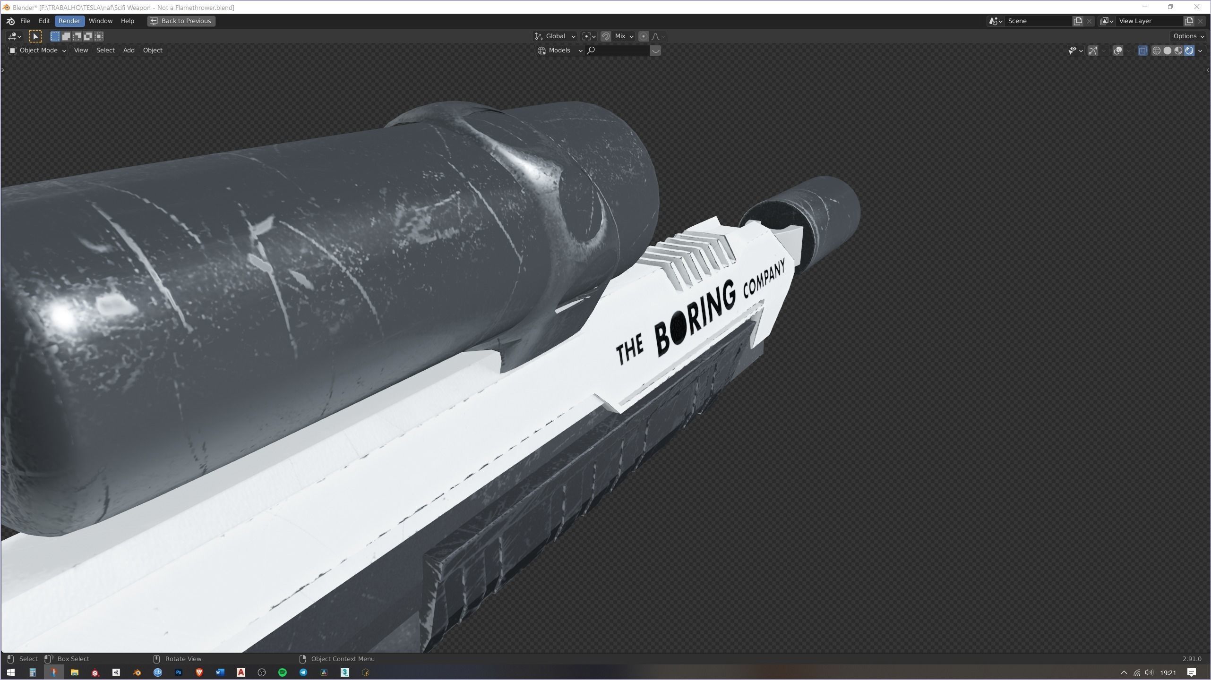Image resolution: width=1211 pixels, height=680 pixels.
Task: Open the Render menu
Action: tap(69, 21)
